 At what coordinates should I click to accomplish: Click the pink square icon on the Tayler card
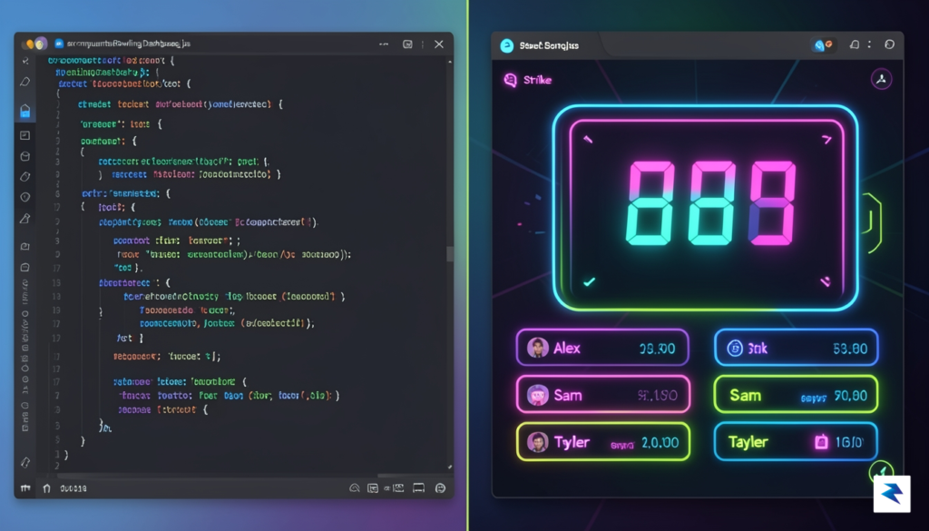(x=821, y=441)
